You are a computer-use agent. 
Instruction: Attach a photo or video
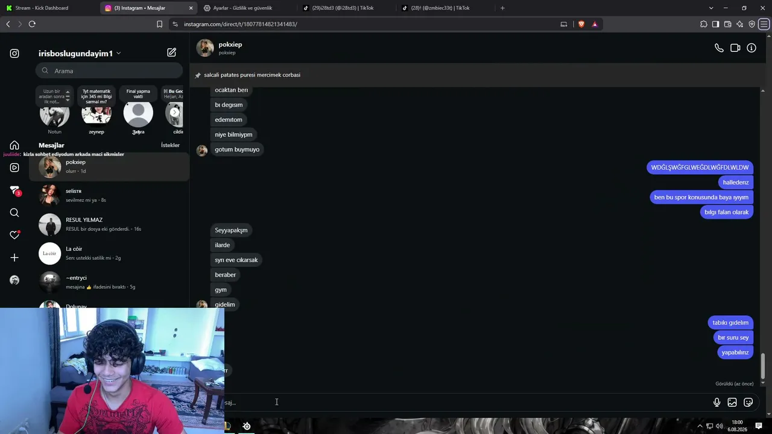(732, 402)
